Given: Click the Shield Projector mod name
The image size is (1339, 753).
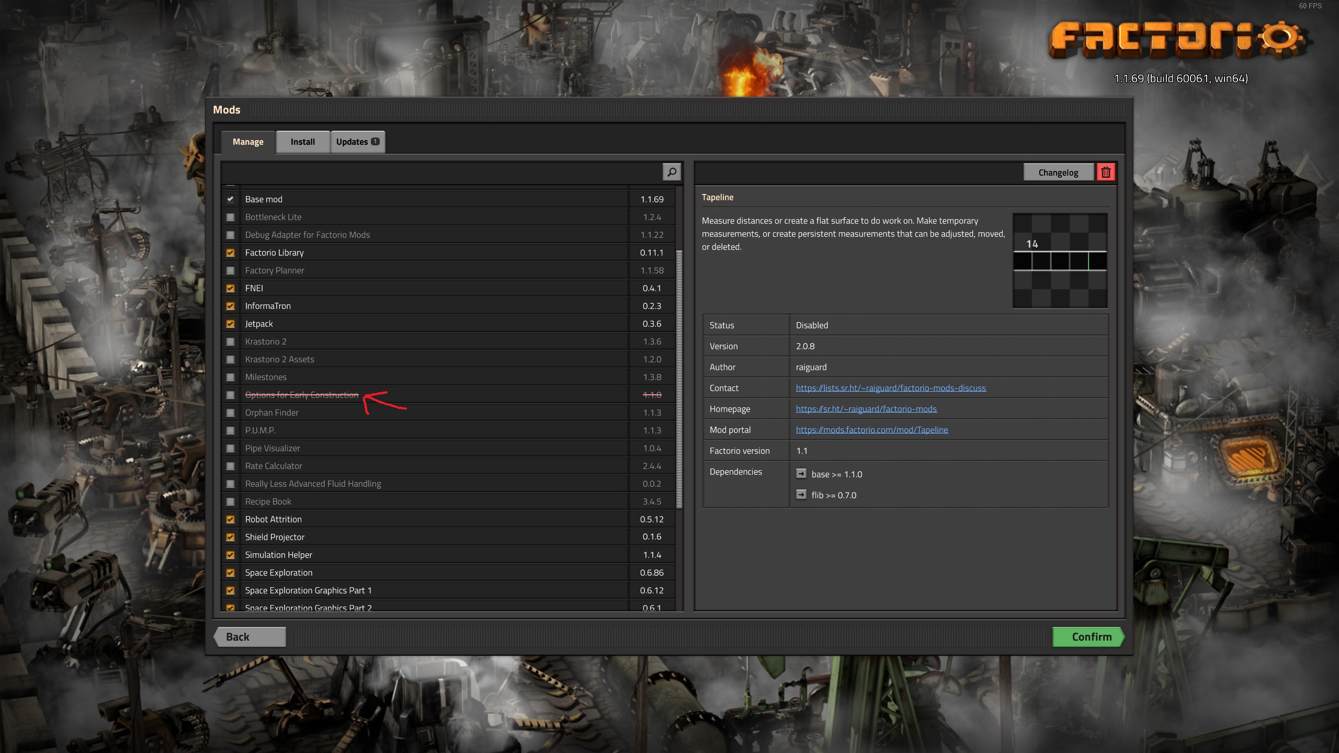Looking at the screenshot, I should [x=275, y=537].
